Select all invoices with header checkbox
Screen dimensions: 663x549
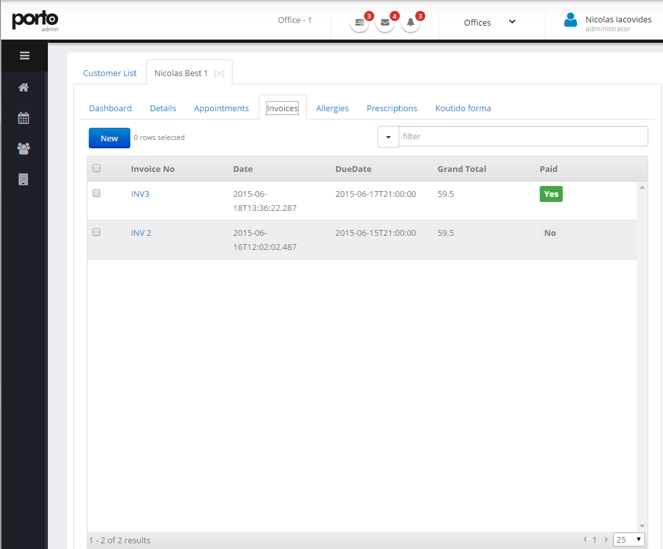(96, 168)
